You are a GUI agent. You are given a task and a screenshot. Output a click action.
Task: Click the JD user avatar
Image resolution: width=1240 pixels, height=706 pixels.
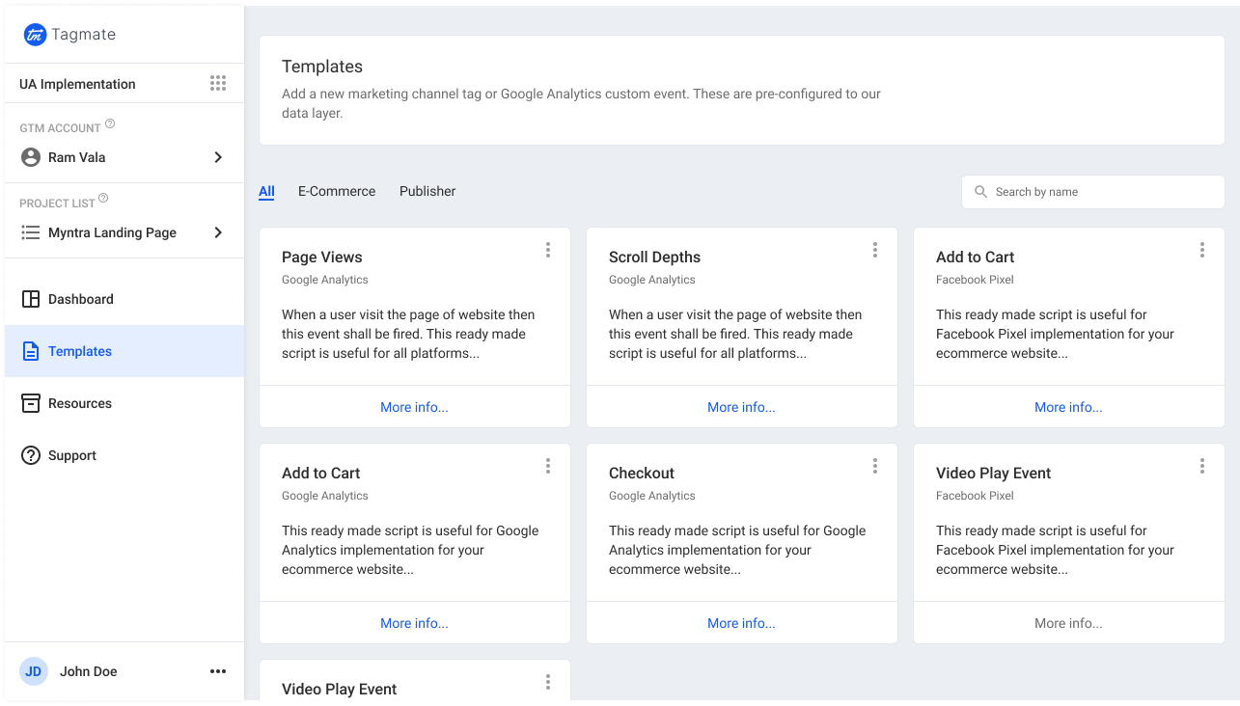click(x=34, y=671)
